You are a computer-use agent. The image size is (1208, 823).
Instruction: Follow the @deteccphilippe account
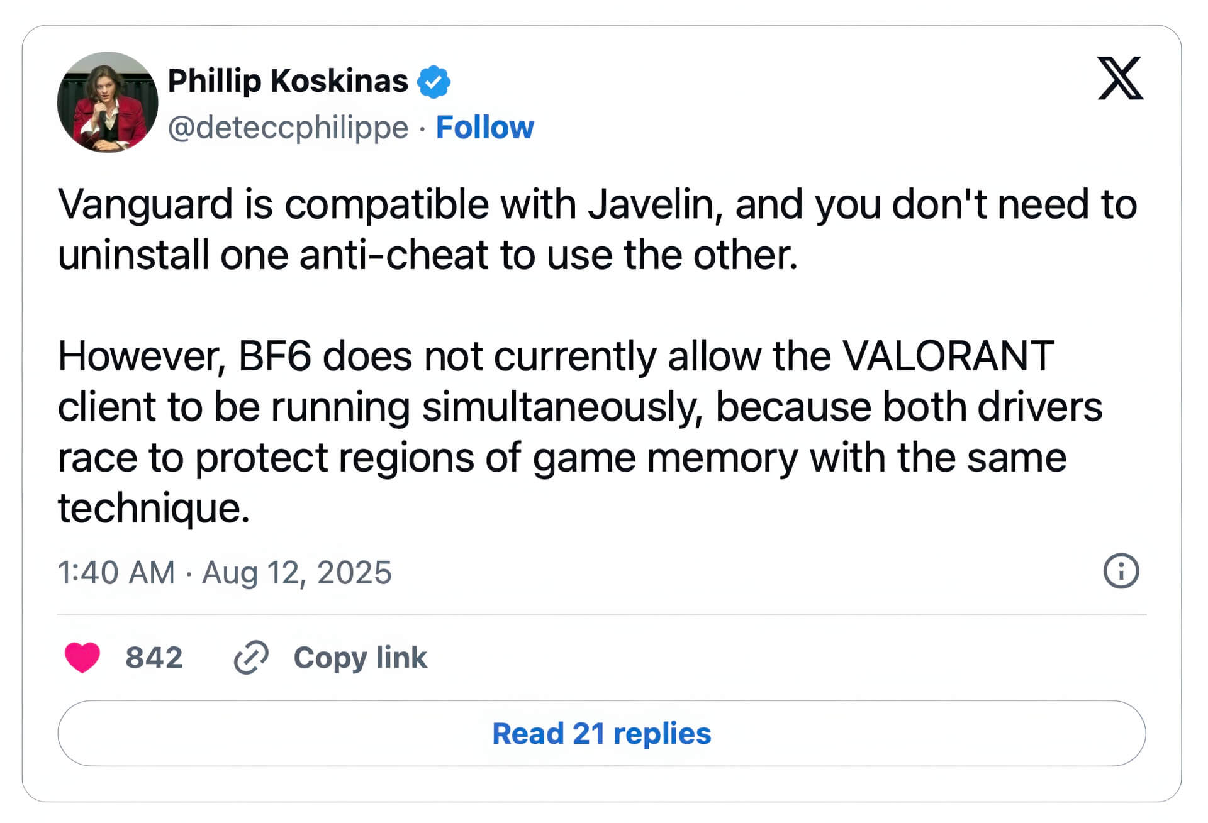coord(484,128)
